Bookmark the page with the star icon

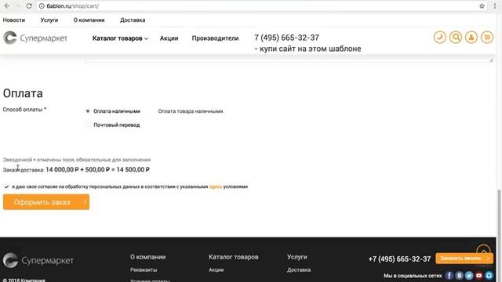tap(482, 6)
